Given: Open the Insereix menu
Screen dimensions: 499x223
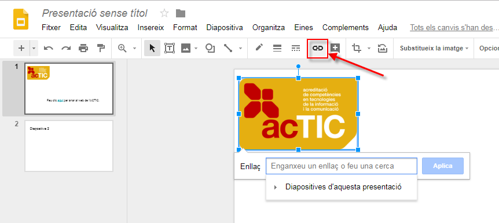Looking at the screenshot, I should point(151,28).
